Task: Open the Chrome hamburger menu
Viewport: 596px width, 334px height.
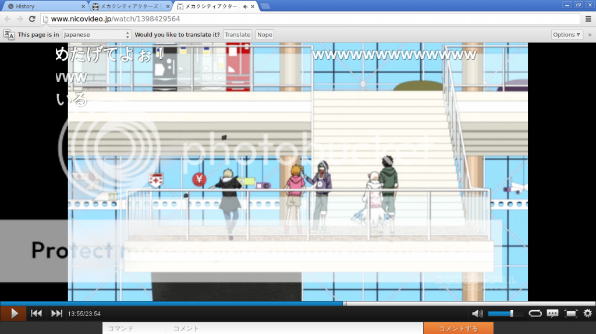Action: point(588,19)
